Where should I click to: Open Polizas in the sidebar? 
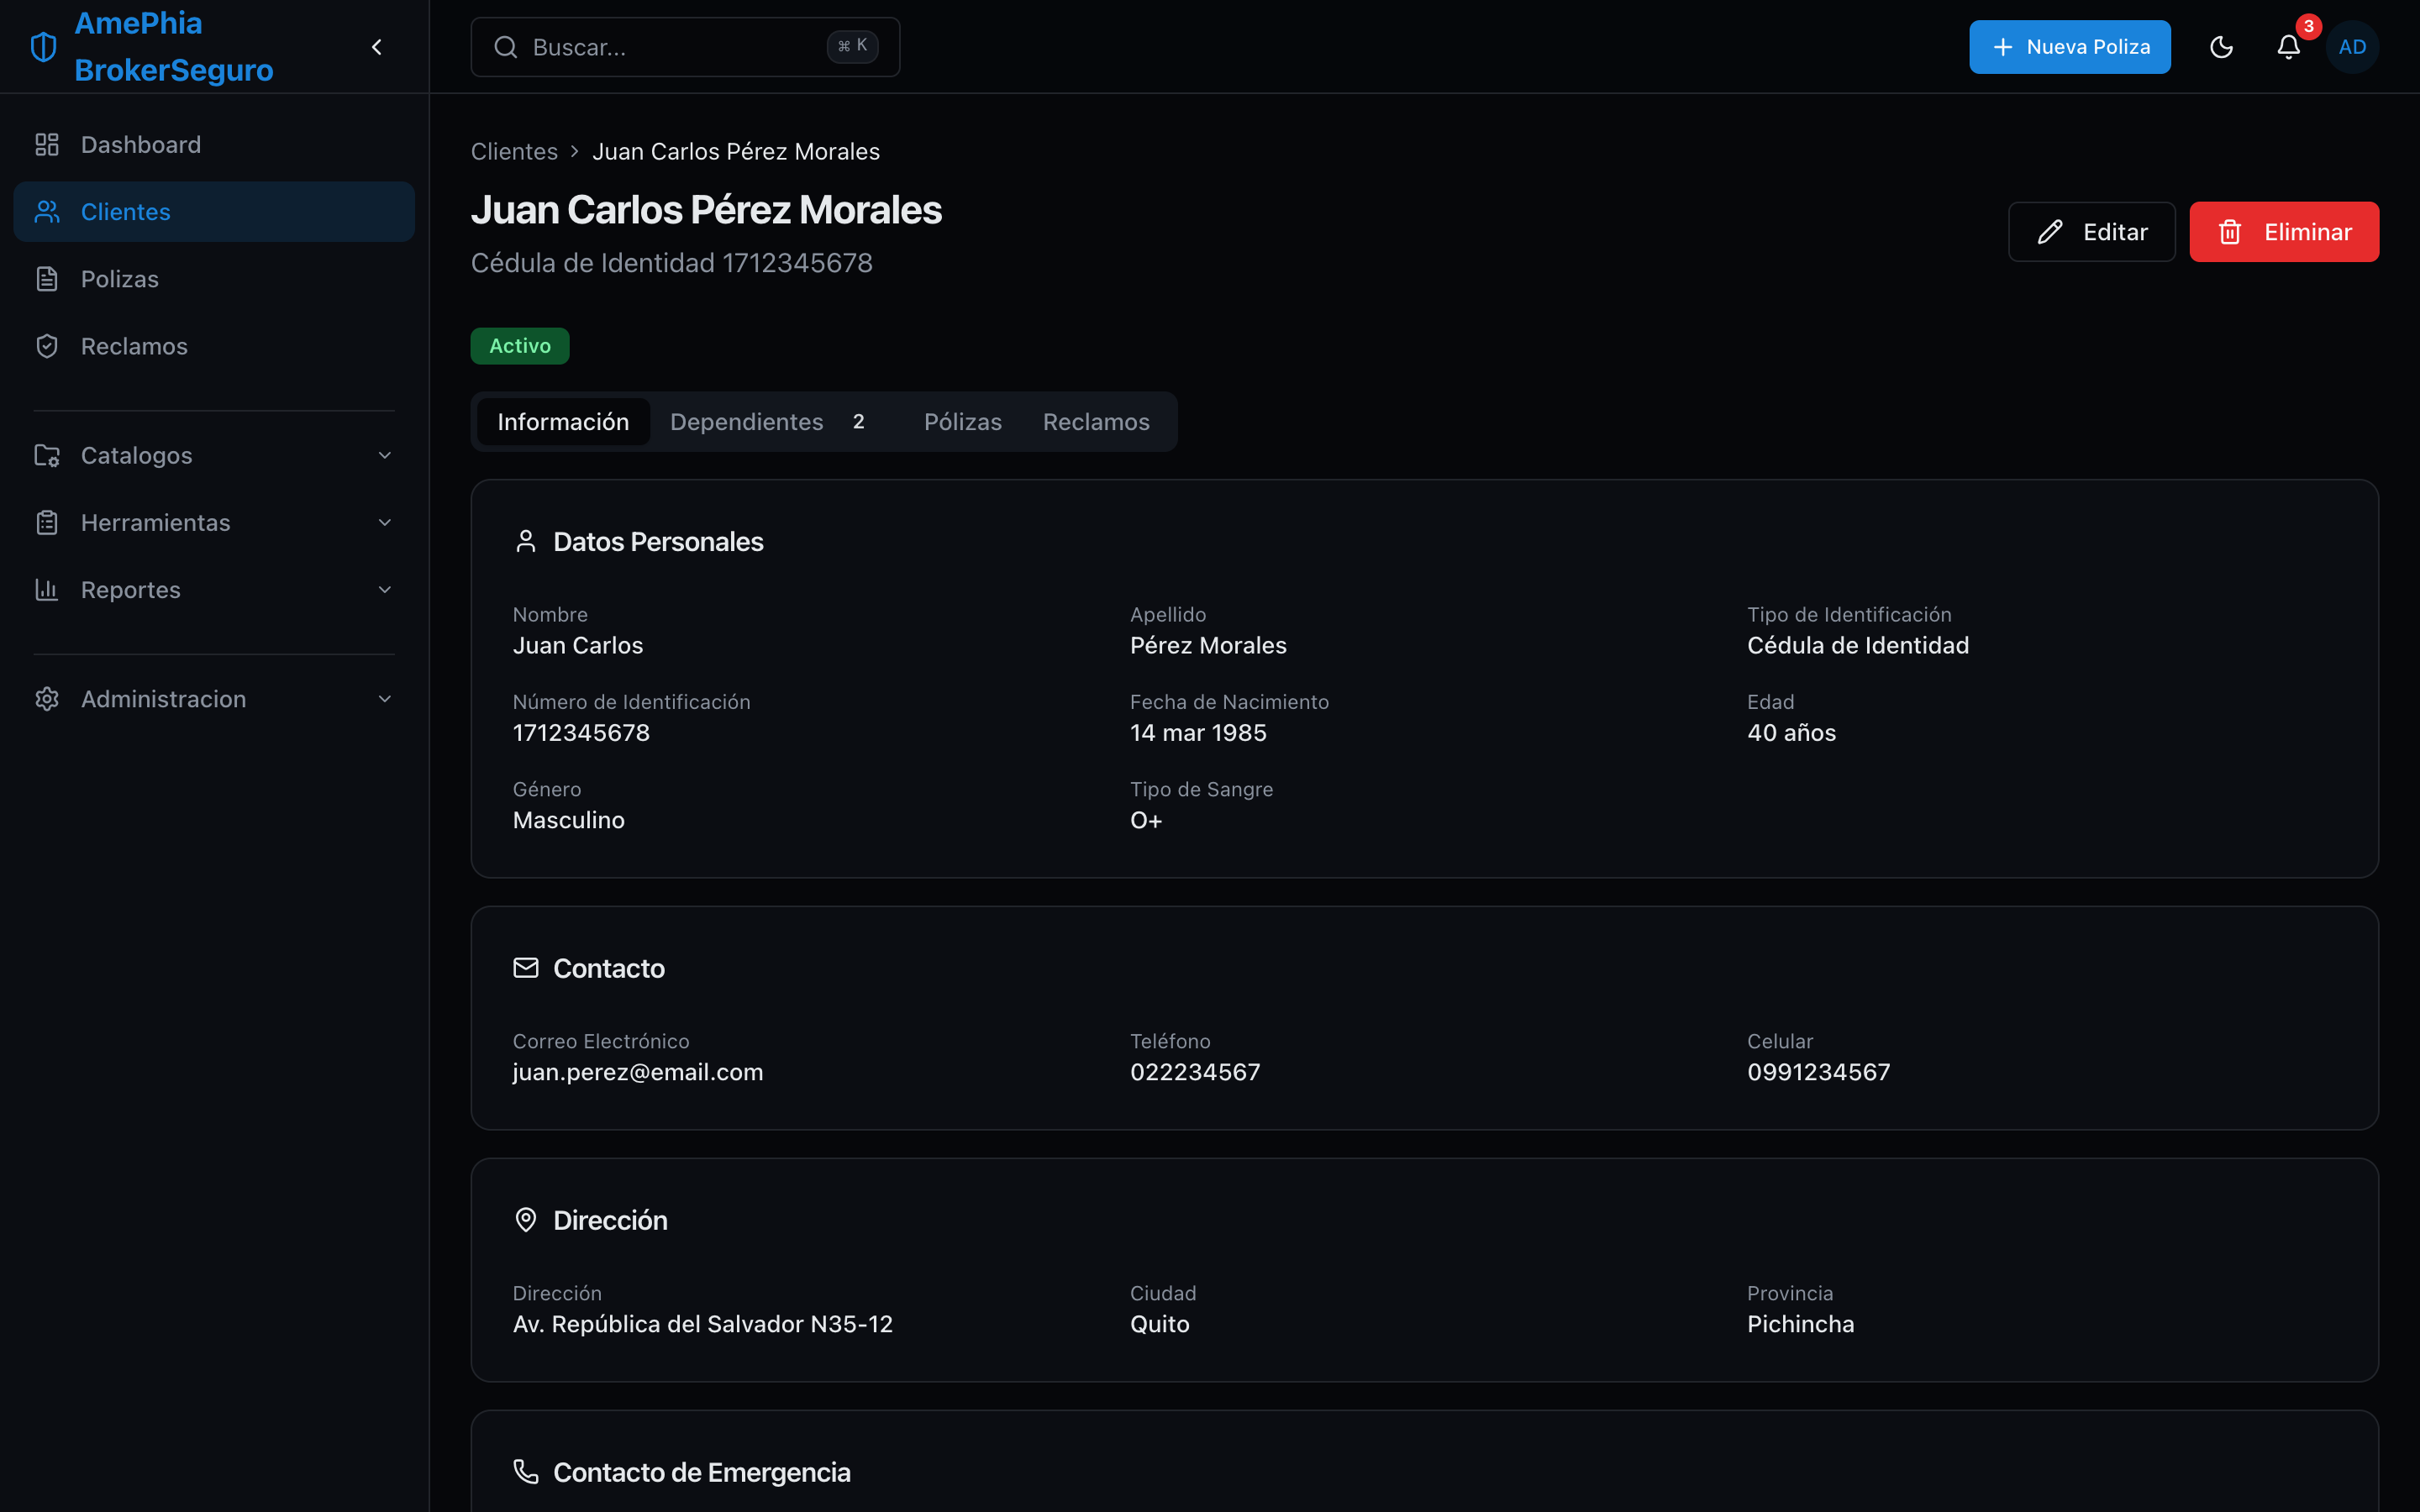click(214, 279)
